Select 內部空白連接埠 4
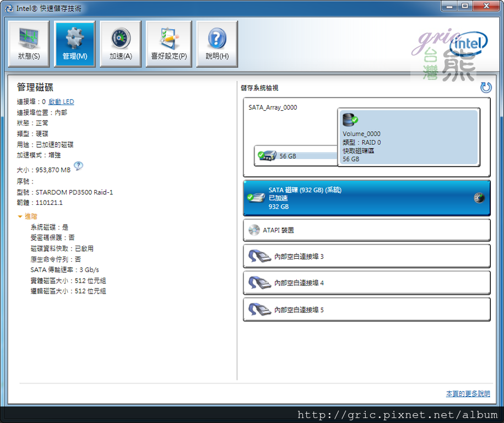 point(367,283)
